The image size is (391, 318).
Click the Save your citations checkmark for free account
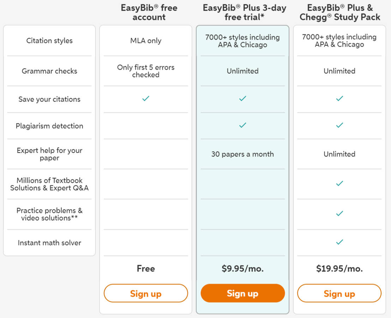tap(146, 99)
